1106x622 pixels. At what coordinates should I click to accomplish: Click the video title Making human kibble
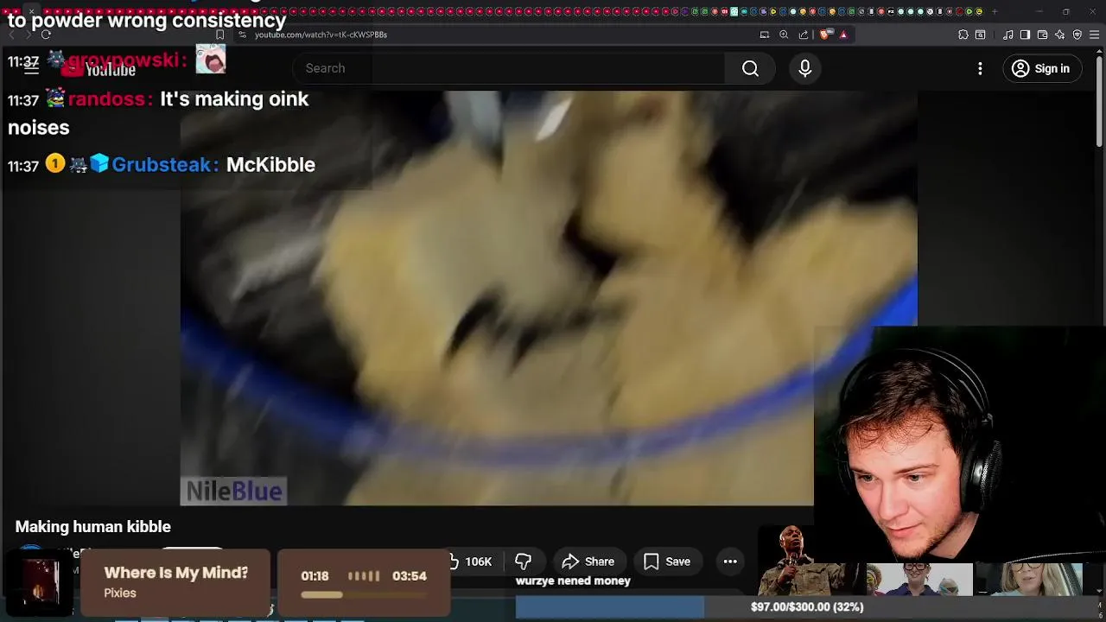92,526
